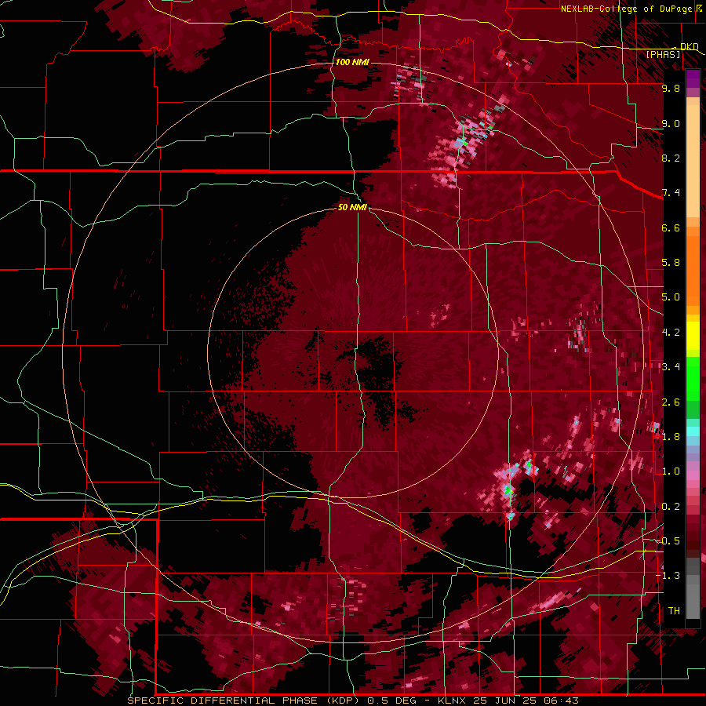Click the TH label on the legend

coord(674,611)
